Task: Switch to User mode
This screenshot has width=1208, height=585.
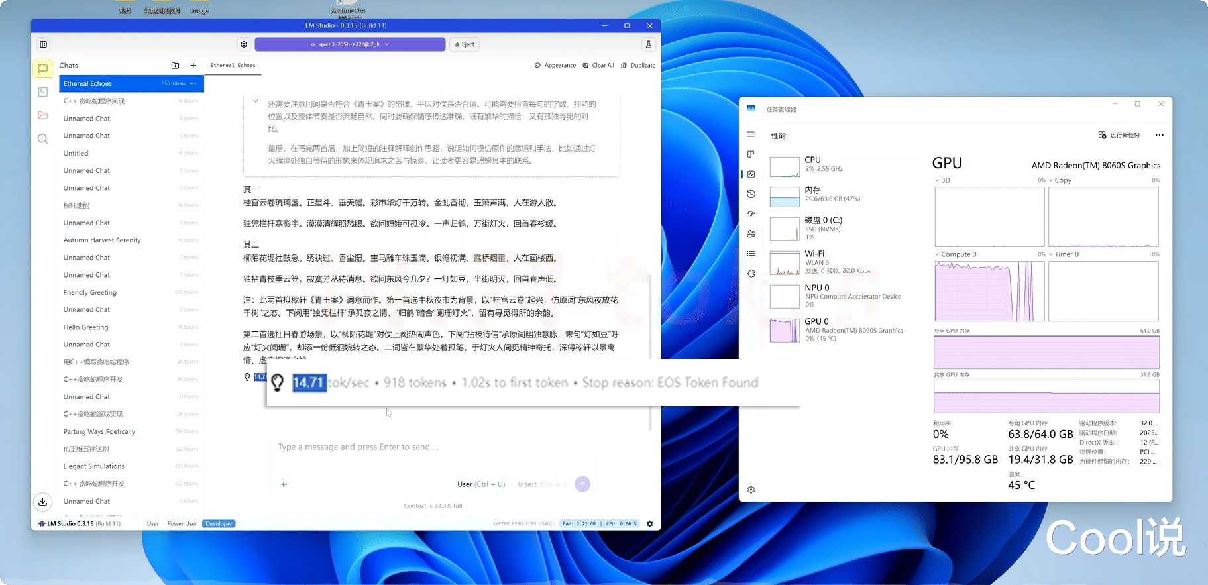Action: (153, 524)
